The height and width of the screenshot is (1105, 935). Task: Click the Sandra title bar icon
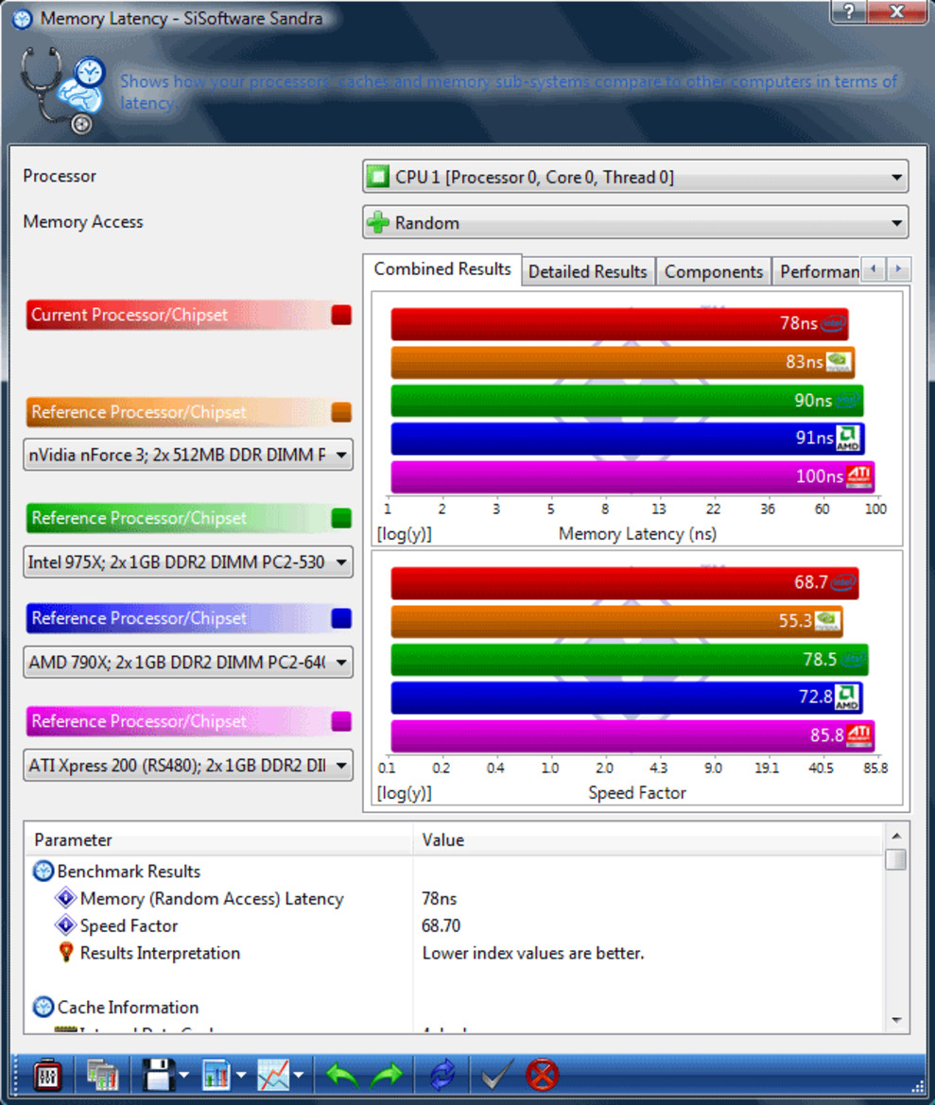point(23,19)
